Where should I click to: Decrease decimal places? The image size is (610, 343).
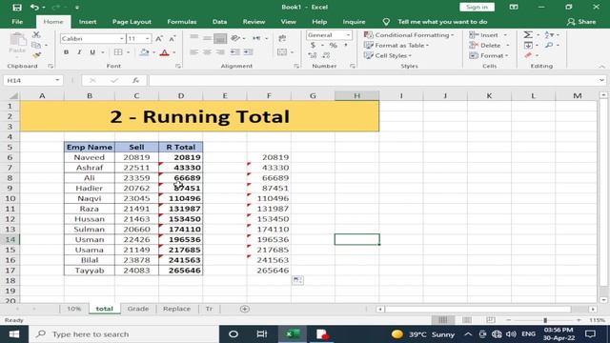(x=326, y=55)
